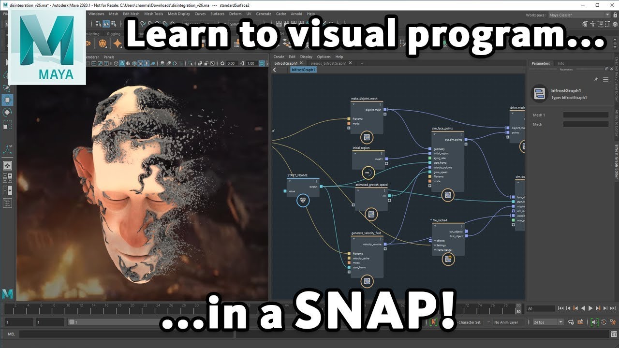Screen dimensions: 619x348
Task: Open the Options menu in Bifrost Graph Editor
Action: 324,57
